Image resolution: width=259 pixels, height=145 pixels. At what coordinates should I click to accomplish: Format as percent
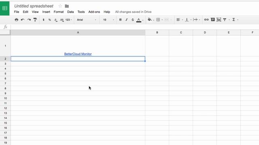pos(49,20)
